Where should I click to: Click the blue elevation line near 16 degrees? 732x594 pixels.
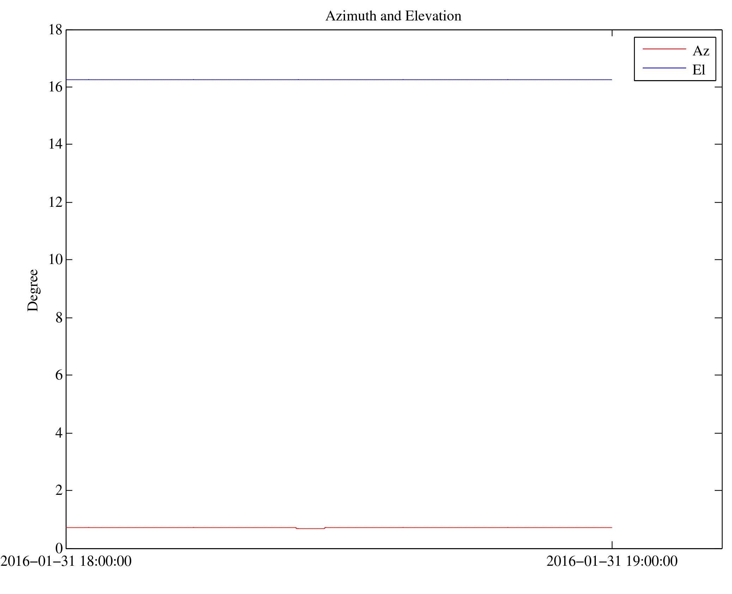339,80
